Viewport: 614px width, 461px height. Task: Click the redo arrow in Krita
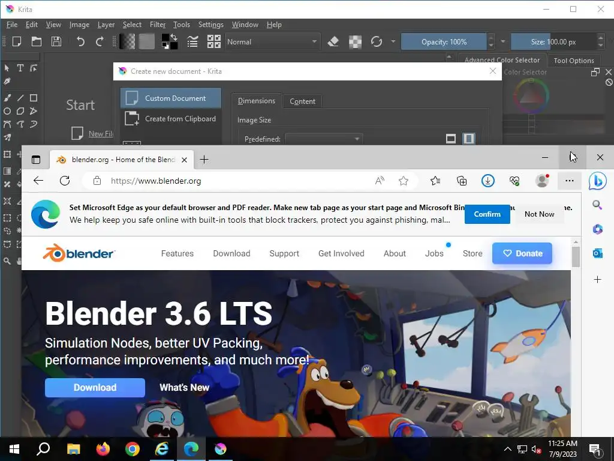coord(100,41)
